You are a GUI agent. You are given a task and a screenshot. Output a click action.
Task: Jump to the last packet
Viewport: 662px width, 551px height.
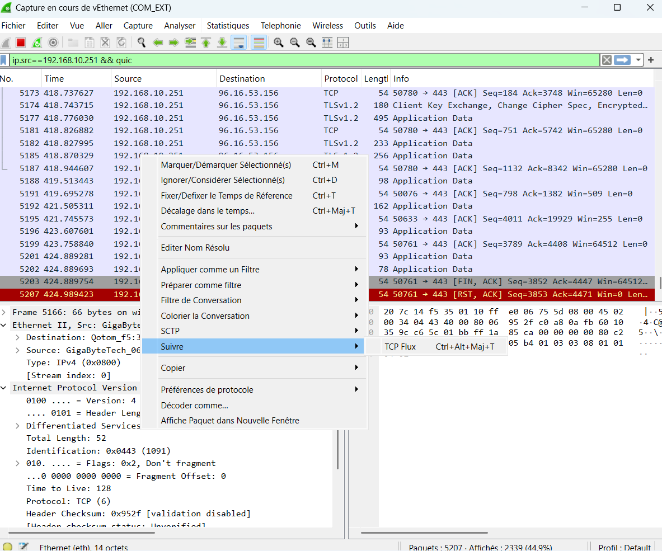tap(222, 43)
